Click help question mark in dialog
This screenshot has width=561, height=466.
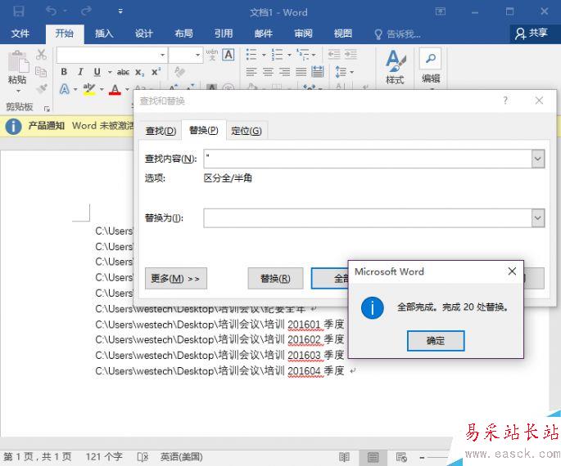[505, 101]
